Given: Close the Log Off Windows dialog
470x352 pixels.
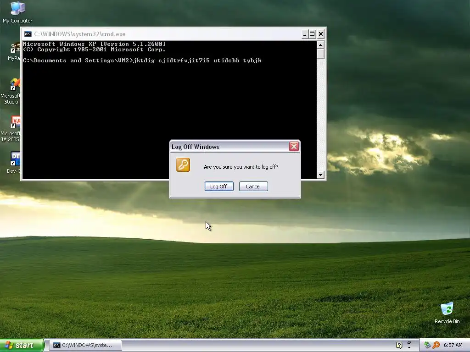Looking at the screenshot, I should coord(294,146).
